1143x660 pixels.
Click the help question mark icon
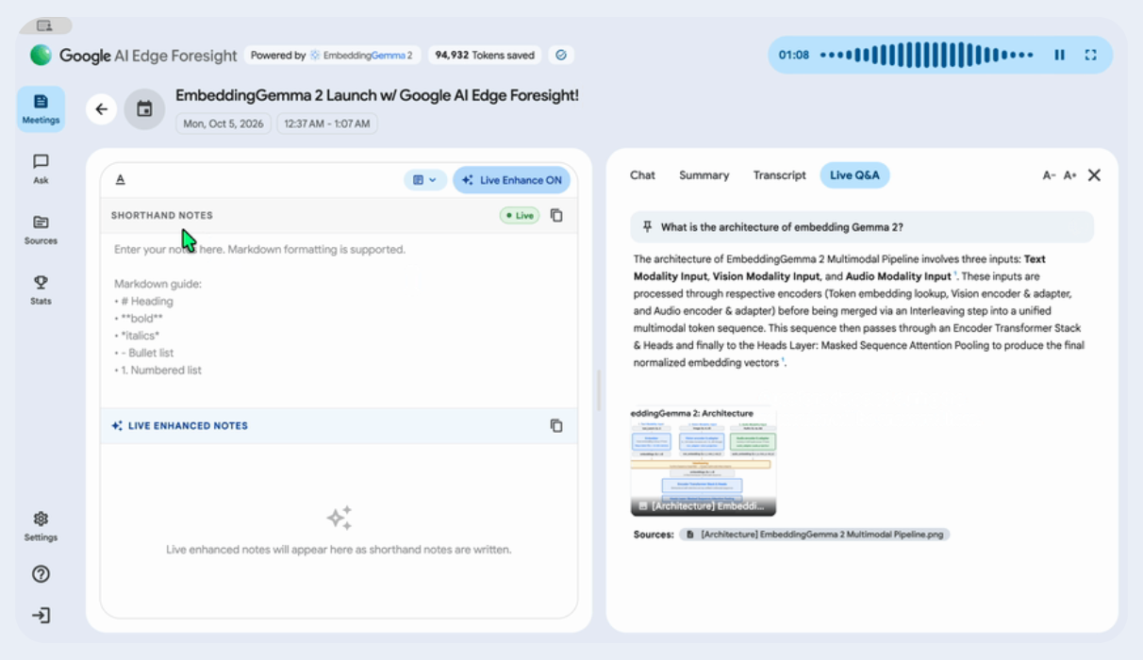(41, 574)
